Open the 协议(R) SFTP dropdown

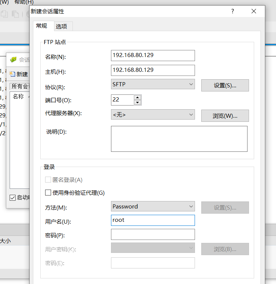[x=153, y=84]
